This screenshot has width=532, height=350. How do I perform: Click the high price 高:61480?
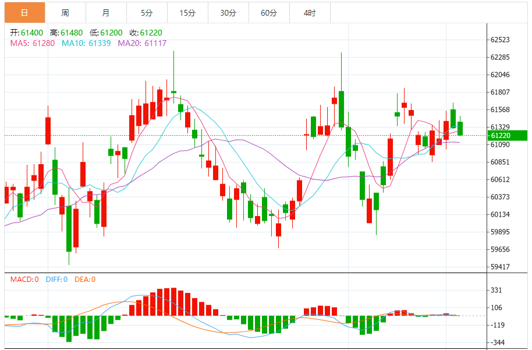tap(66, 33)
